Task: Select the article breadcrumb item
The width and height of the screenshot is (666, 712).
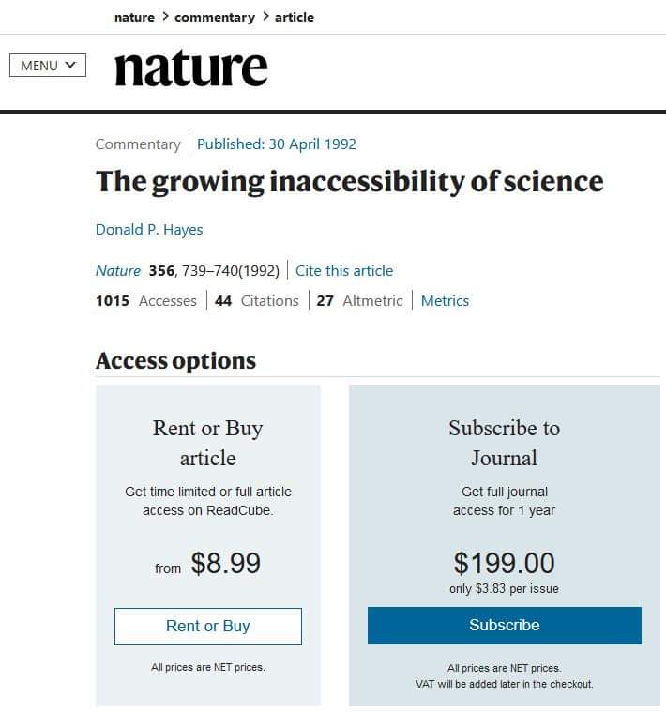Action: point(294,17)
